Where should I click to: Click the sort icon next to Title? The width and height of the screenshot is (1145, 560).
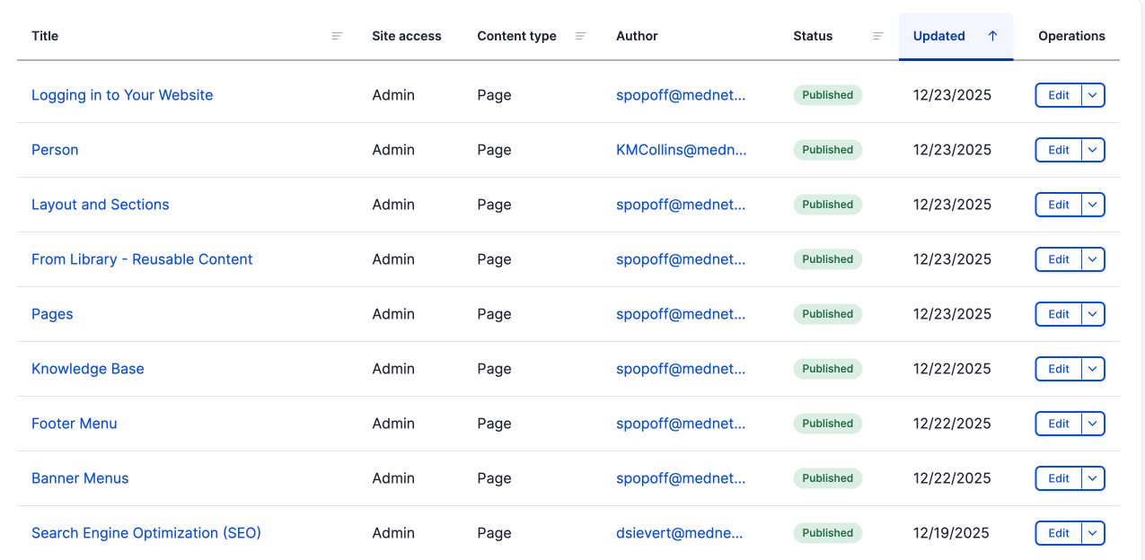(x=337, y=36)
